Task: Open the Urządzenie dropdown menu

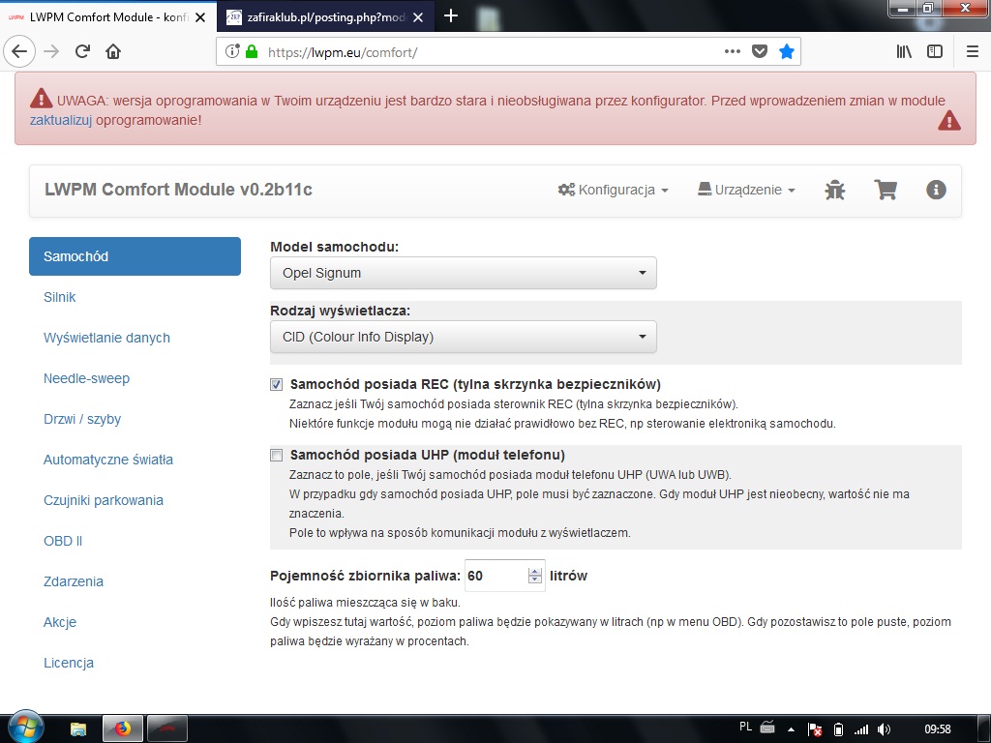Action: coord(746,191)
